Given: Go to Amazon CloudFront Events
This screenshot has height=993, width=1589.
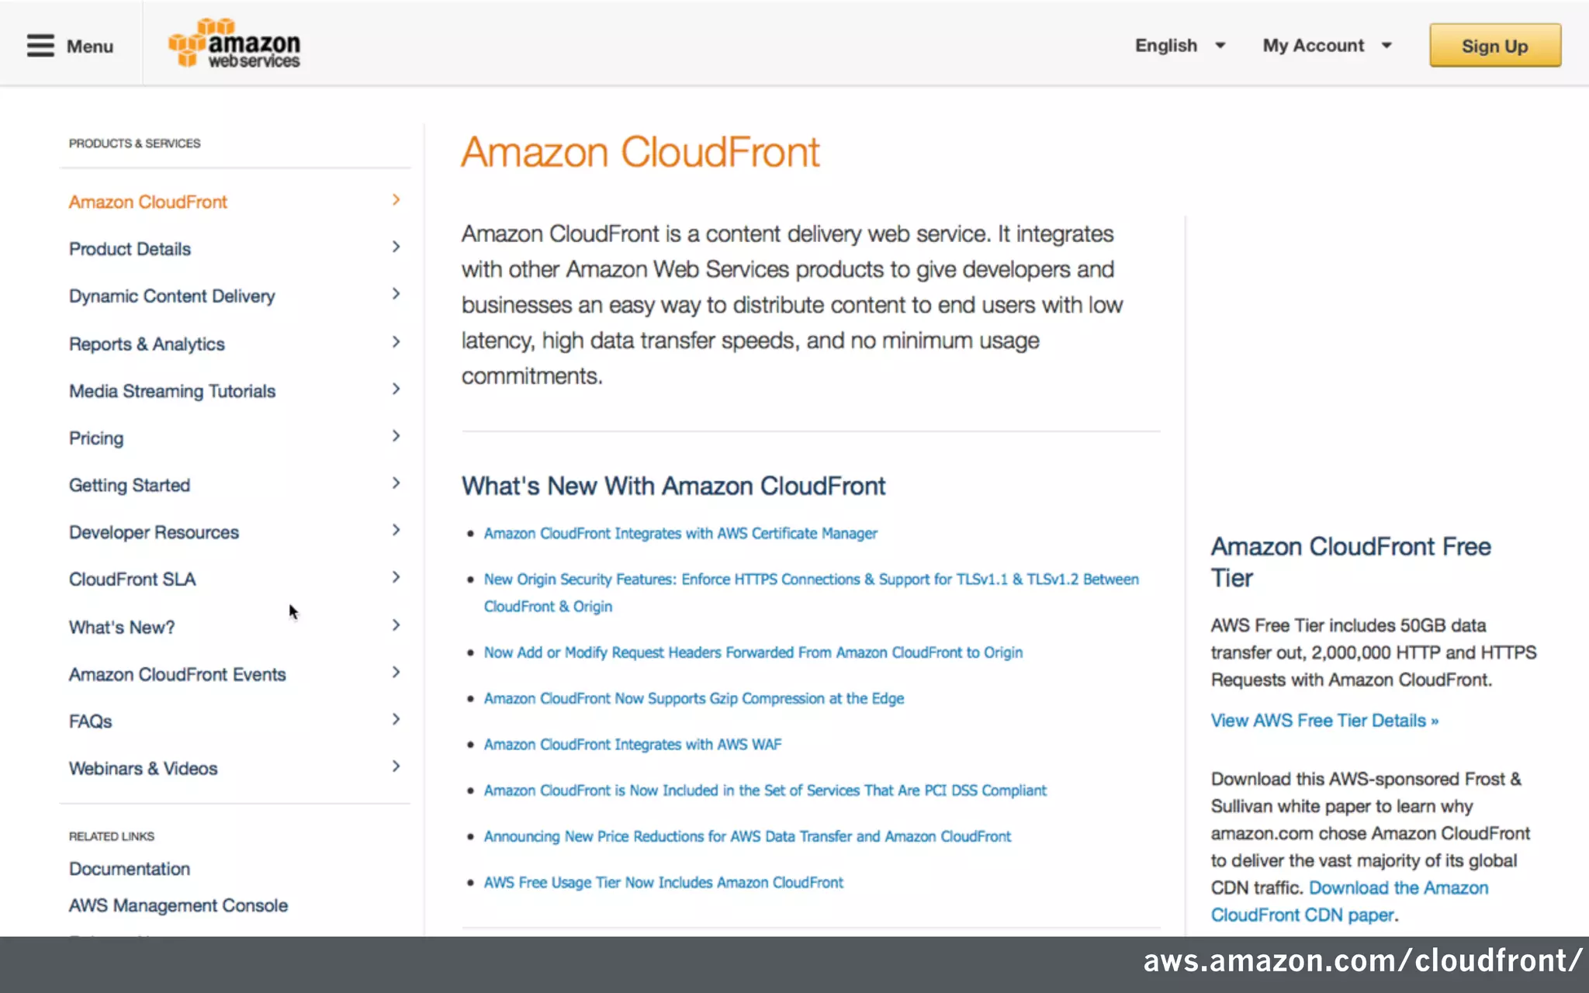Looking at the screenshot, I should pyautogui.click(x=177, y=674).
